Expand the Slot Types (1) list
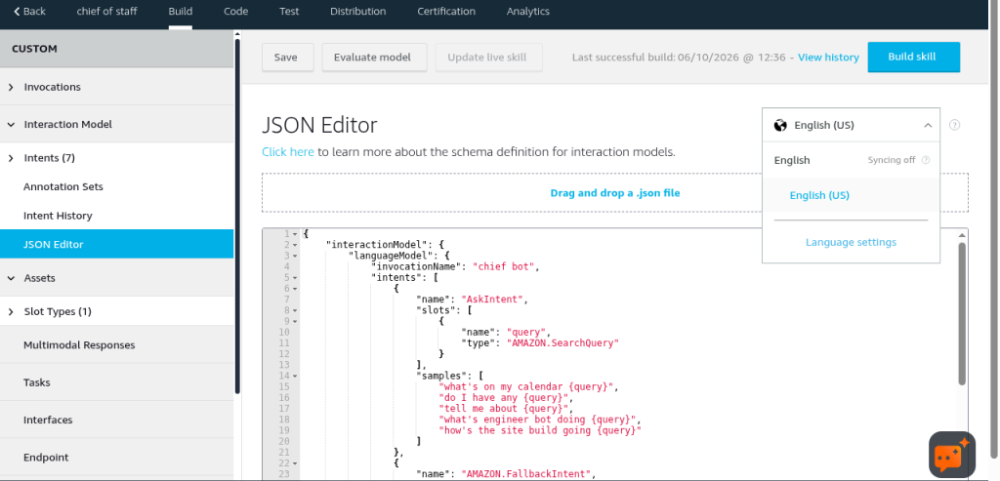The height and width of the screenshot is (481, 1000). [x=11, y=312]
